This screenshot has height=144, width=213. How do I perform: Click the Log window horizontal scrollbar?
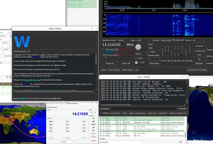(x=143, y=105)
